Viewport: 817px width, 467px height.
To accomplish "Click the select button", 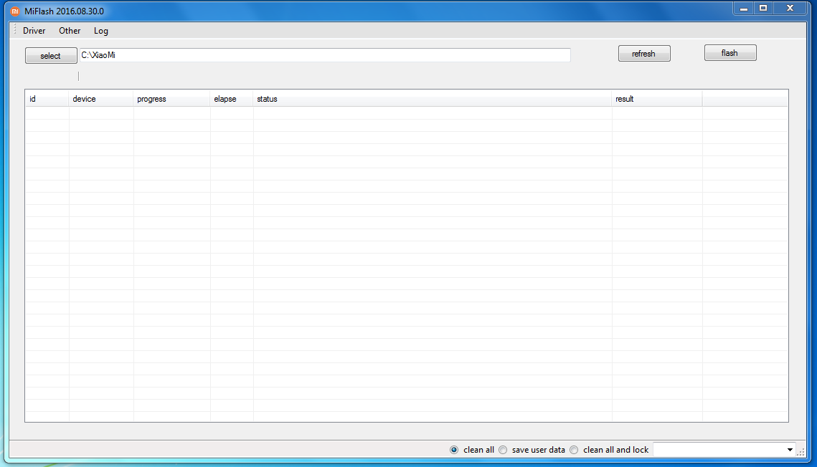I will click(50, 56).
